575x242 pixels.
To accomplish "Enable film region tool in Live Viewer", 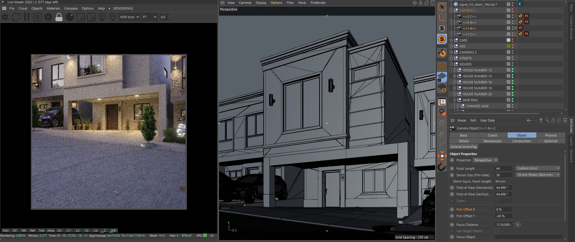I will 91,17.
